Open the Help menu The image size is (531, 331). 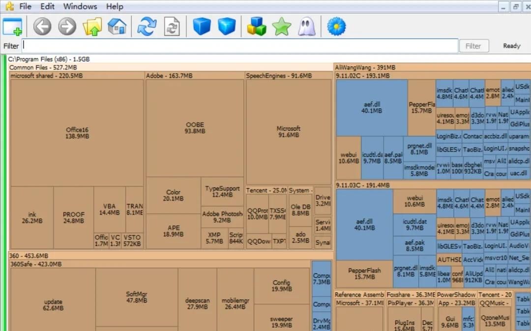pyautogui.click(x=115, y=6)
